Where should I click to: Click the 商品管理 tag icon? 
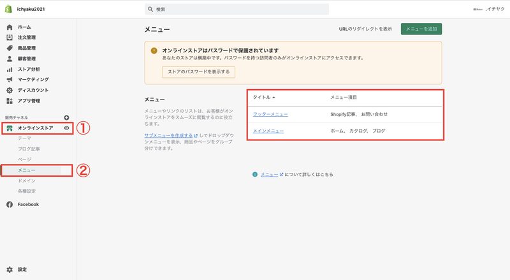point(10,48)
